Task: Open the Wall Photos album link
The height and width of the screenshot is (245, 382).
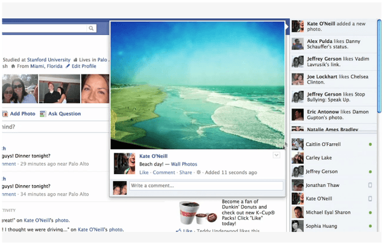Action: click(184, 164)
